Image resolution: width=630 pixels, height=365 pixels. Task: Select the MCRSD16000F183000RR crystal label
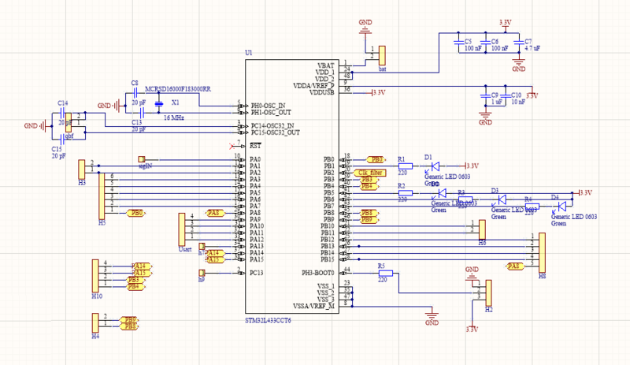(179, 90)
